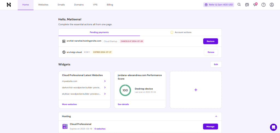Open the marketplace store icon
Screen dimensions: 280x133
tap(247, 5)
